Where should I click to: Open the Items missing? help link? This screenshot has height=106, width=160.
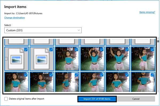[x=147, y=12]
